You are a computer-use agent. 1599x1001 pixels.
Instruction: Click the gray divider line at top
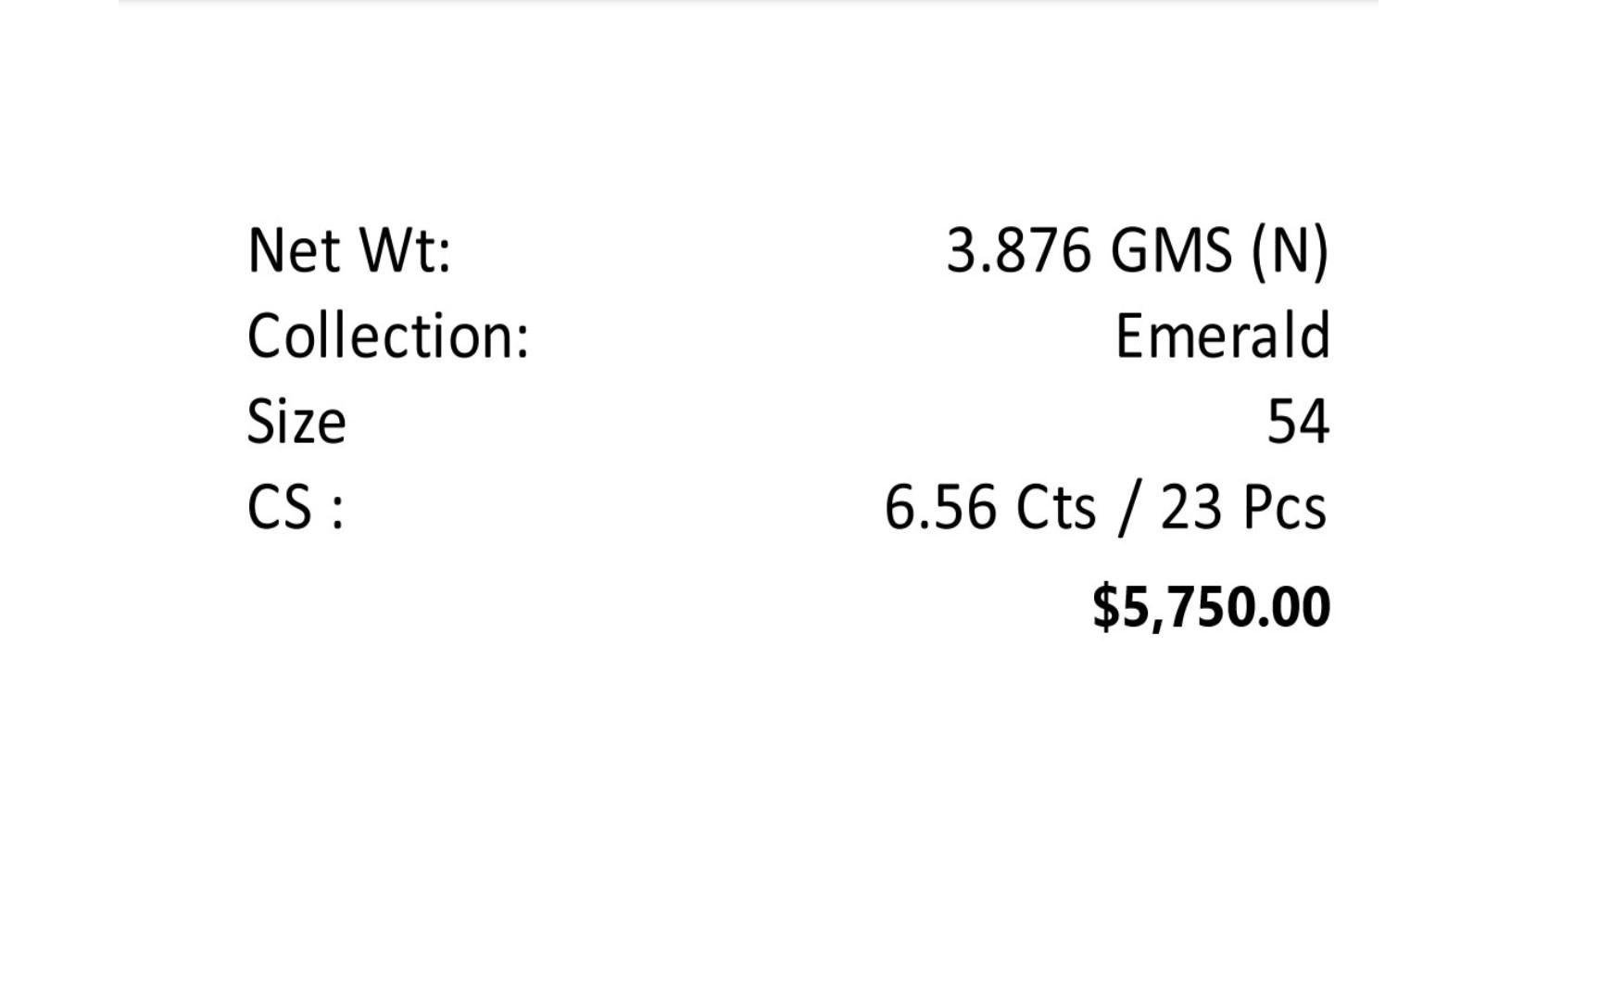tap(749, 2)
